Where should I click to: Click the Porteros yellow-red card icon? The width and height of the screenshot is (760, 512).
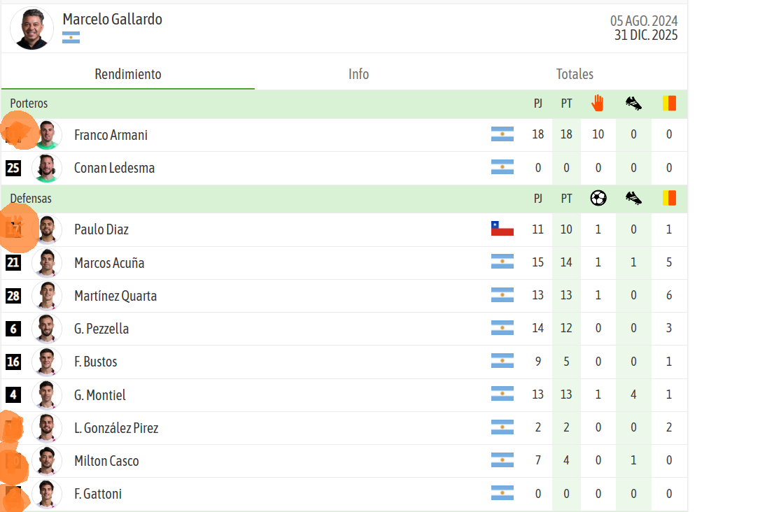pos(669,104)
